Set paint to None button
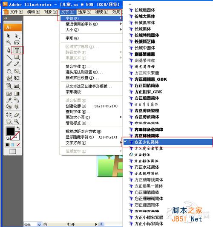Viewport: 213px width, 227px height. [18, 145]
